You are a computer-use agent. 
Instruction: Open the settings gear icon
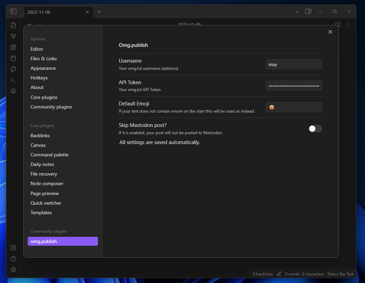tap(13, 270)
